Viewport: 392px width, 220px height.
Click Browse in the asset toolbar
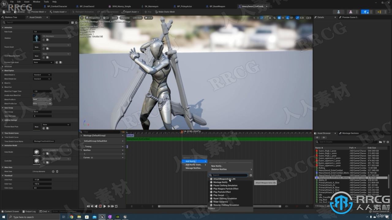point(19,12)
